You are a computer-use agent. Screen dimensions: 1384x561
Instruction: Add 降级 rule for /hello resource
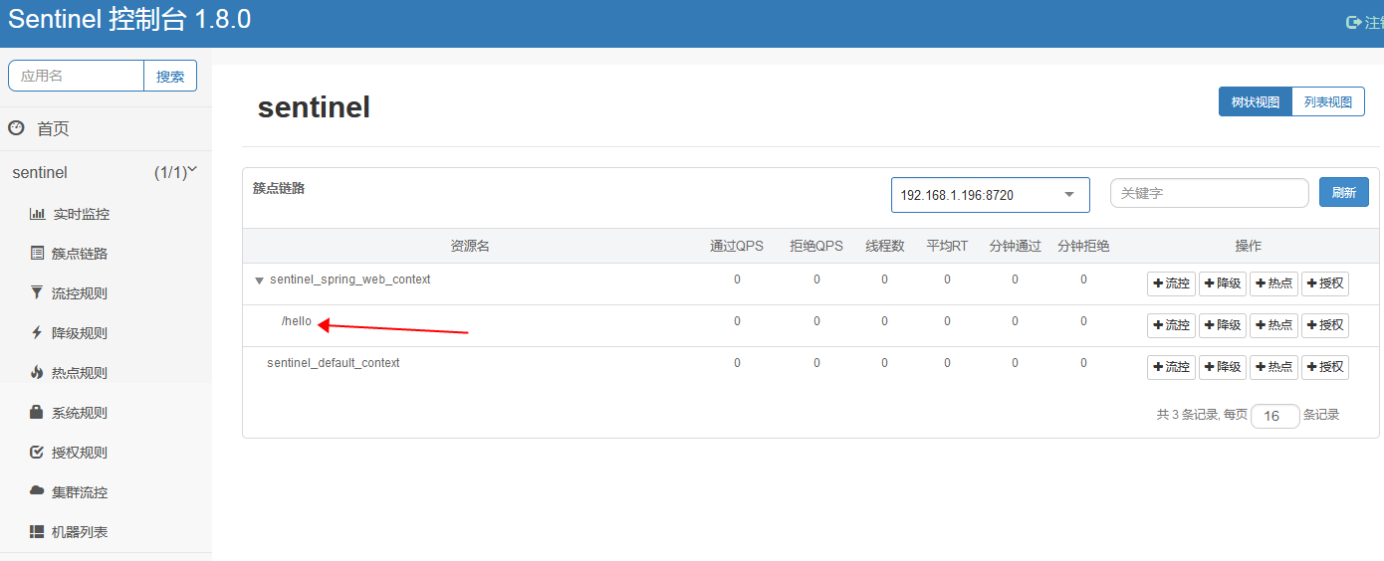pyautogui.click(x=1223, y=325)
